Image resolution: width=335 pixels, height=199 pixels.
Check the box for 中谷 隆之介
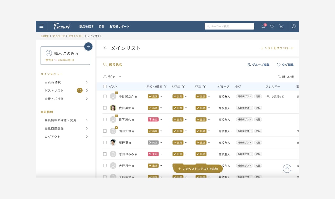[105, 96]
